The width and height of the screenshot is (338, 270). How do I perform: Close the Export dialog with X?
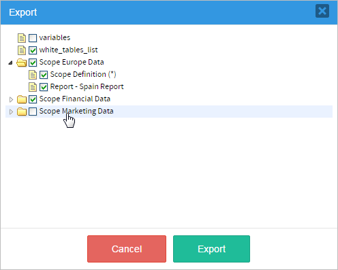pos(322,11)
